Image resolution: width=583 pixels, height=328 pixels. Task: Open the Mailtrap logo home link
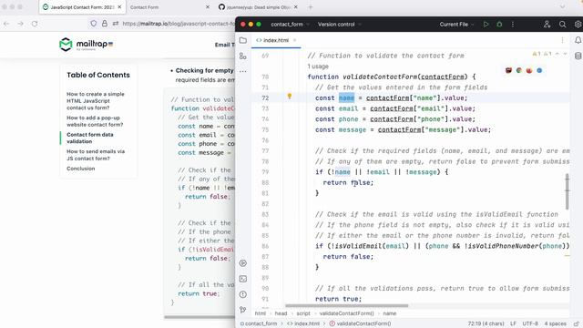pyautogui.click(x=86, y=45)
